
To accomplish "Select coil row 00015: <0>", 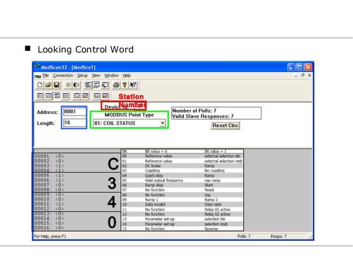I will point(50,223).
